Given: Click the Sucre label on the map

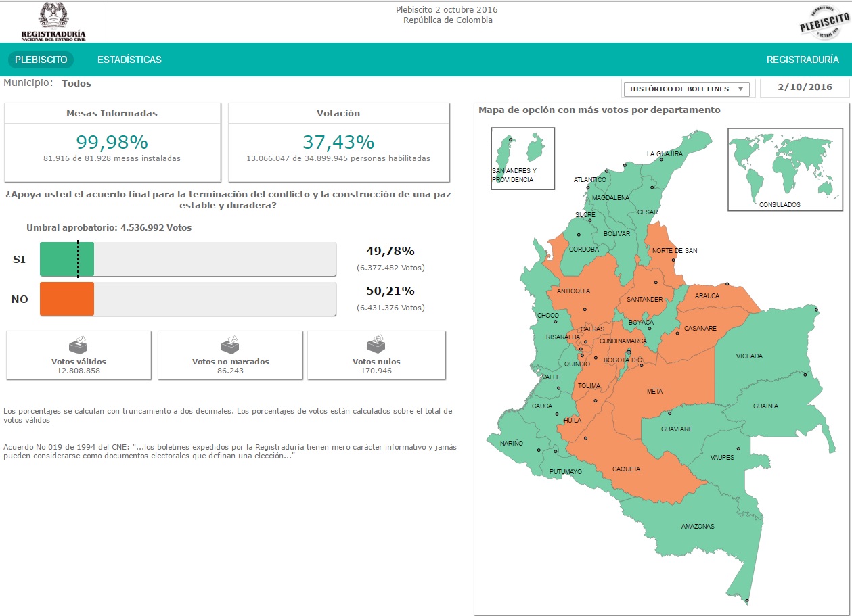Looking at the screenshot, I should [x=585, y=215].
